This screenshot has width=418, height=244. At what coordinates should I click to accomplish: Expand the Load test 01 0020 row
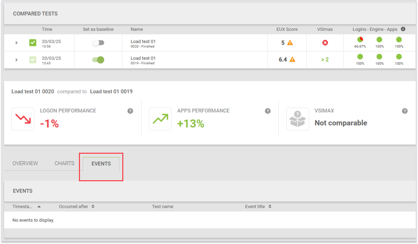(x=17, y=43)
